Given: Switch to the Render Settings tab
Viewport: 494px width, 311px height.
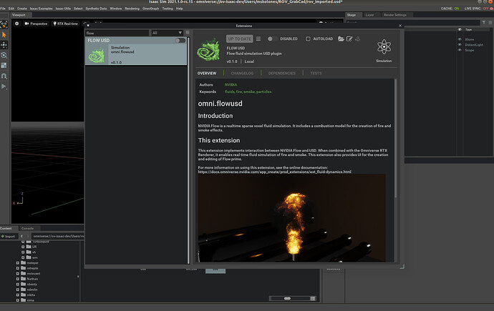Looking at the screenshot, I should click(394, 15).
